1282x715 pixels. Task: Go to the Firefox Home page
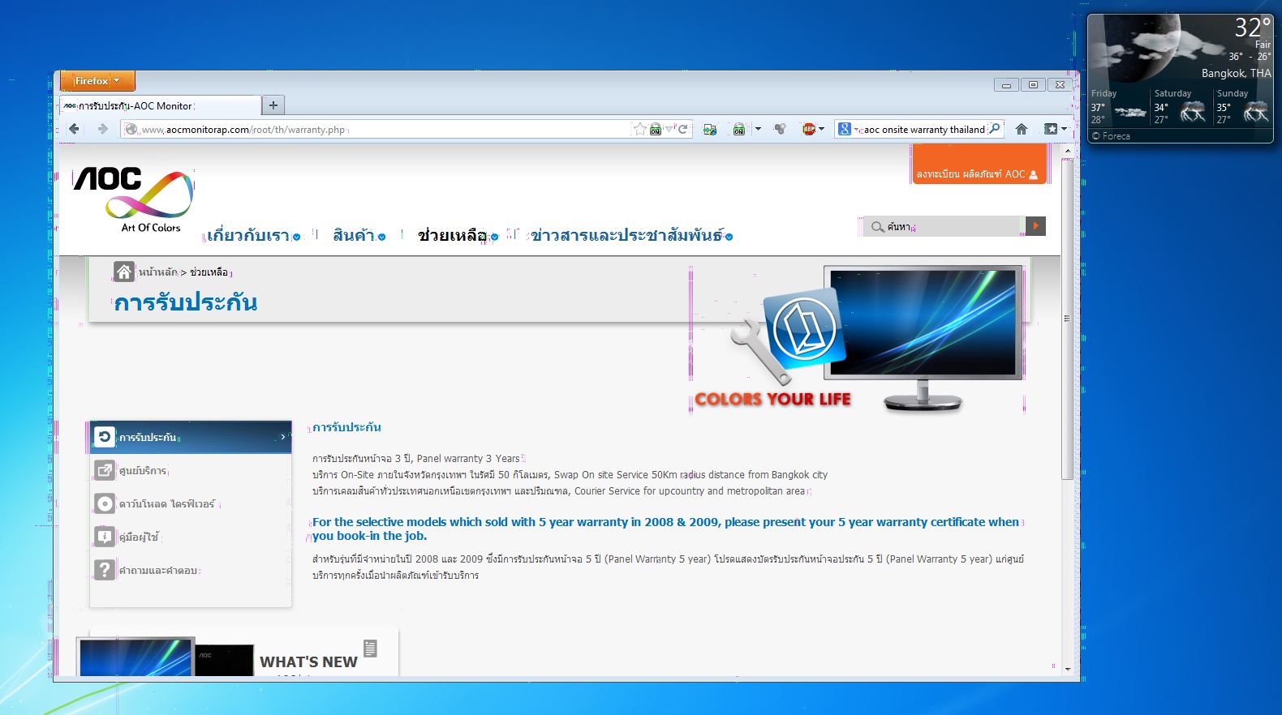click(1022, 129)
